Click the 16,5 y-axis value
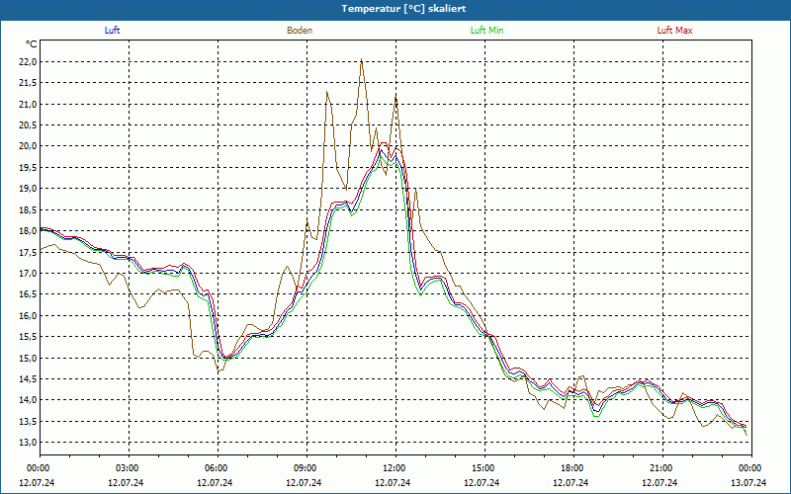 click(x=29, y=294)
